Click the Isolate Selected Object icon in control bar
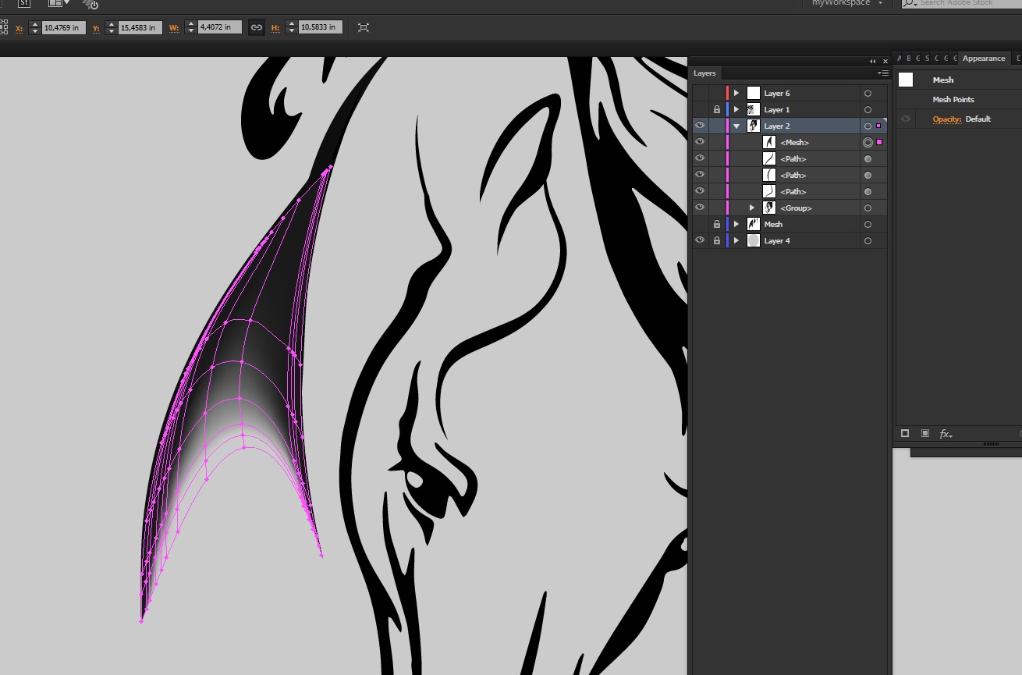 [x=364, y=27]
